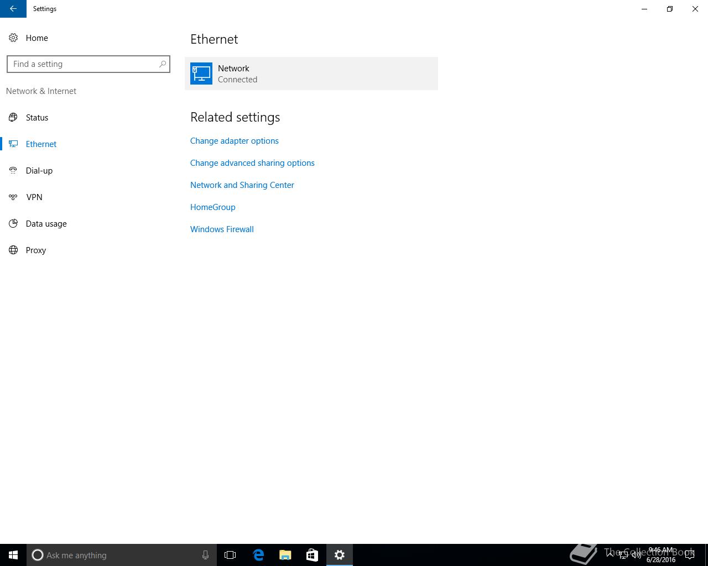Open the Data usage section
Screen dimensions: 708x566
point(88,223)
